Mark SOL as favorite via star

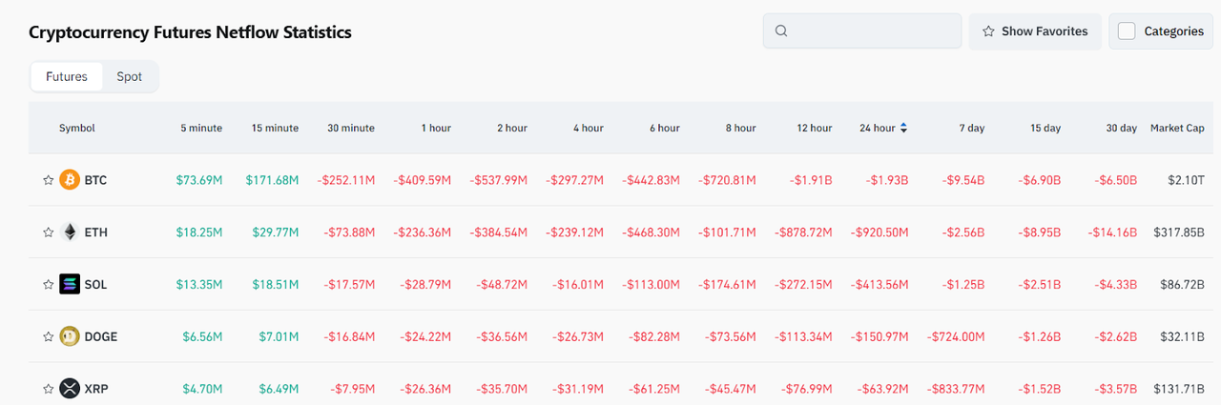48,285
